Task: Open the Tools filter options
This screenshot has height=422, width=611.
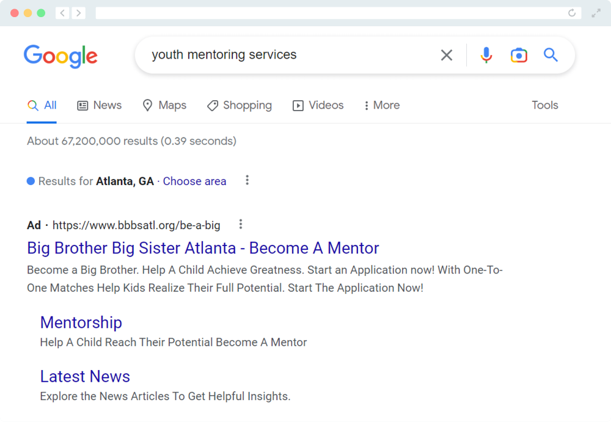Action: (545, 105)
